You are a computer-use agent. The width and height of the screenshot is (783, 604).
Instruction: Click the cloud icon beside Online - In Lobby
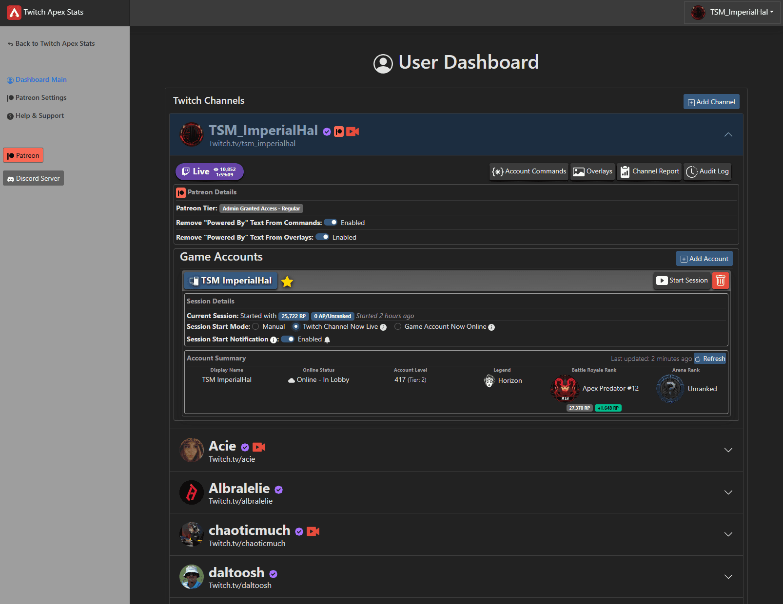(292, 380)
